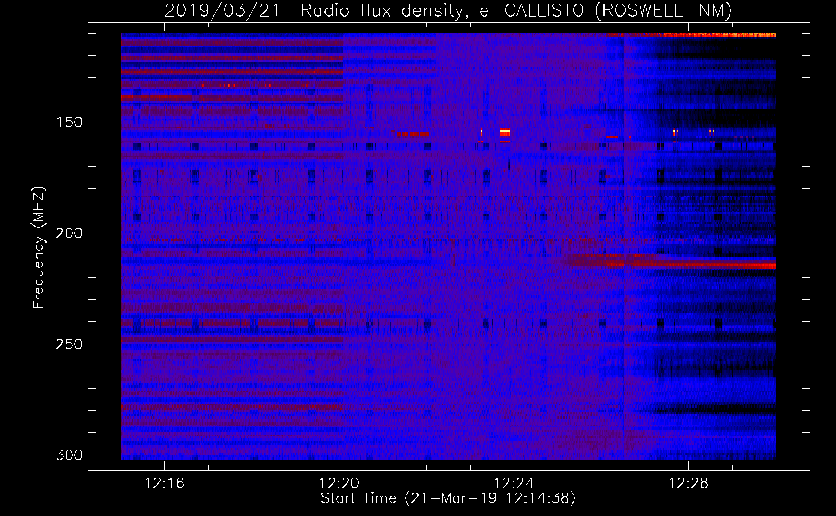Click the '12:28' time tick label
836x516 pixels.
pyautogui.click(x=688, y=483)
